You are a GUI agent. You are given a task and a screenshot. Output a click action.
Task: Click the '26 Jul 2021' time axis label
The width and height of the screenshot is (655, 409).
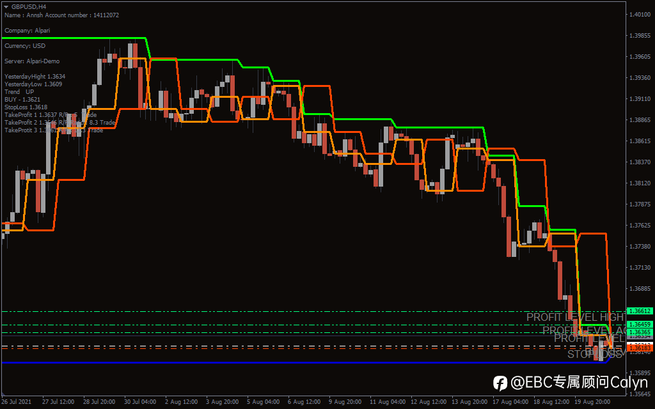pyautogui.click(x=16, y=401)
